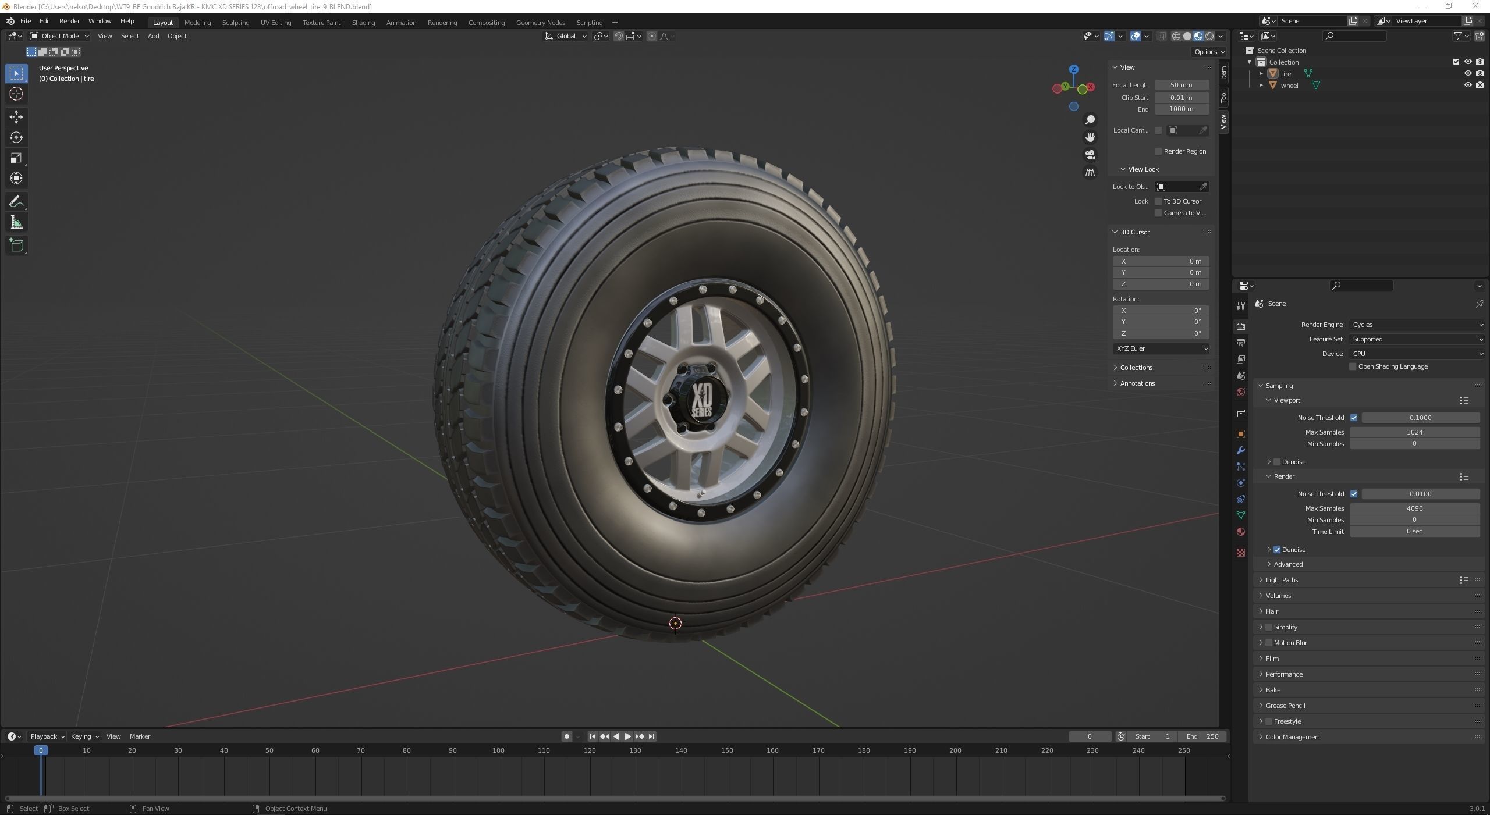Play the animation forward

pyautogui.click(x=627, y=736)
